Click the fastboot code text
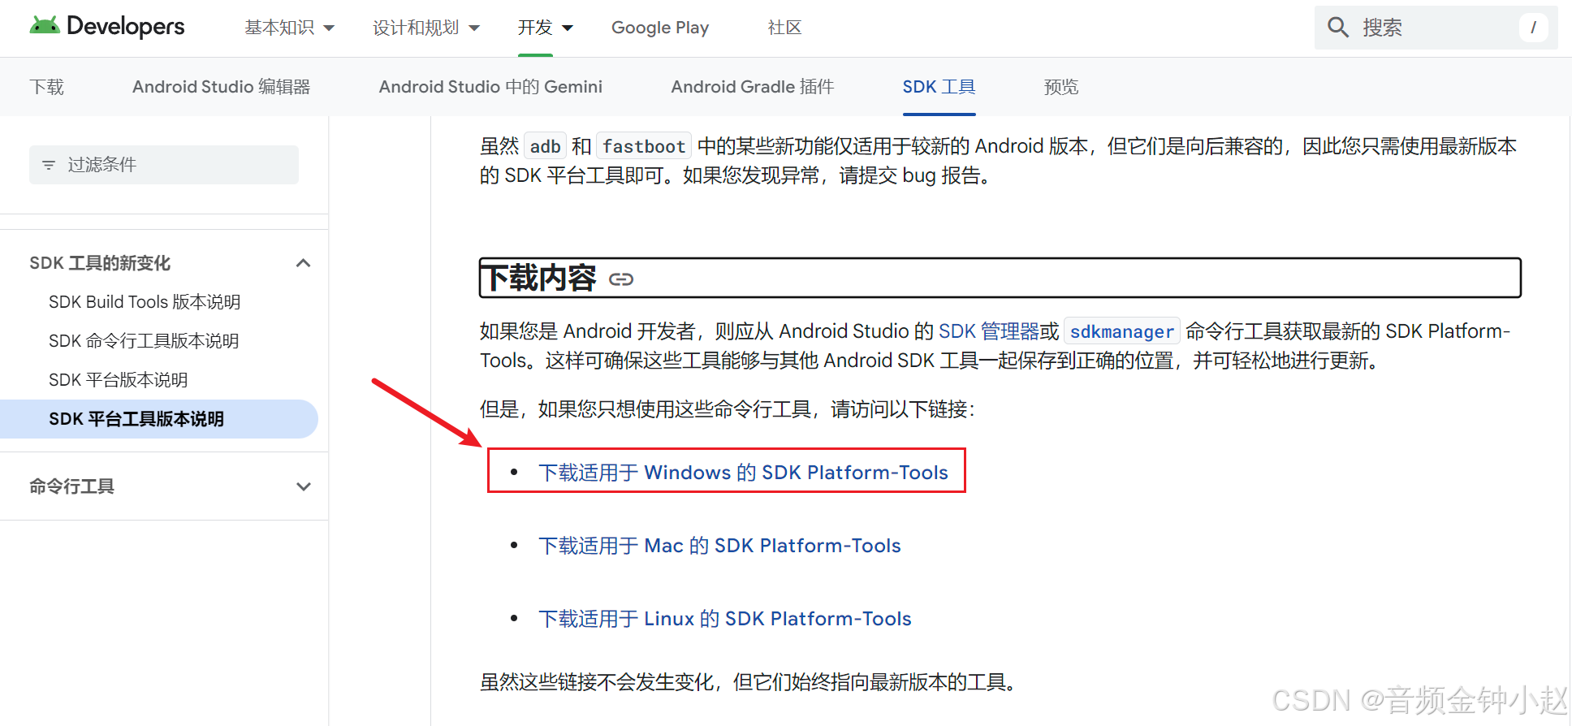 [x=644, y=147]
